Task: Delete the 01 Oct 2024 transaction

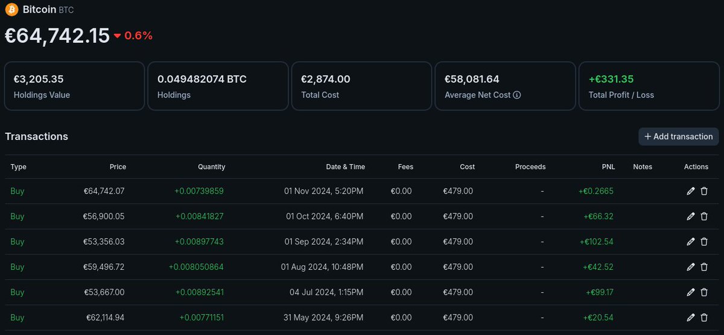Action: [x=704, y=217]
